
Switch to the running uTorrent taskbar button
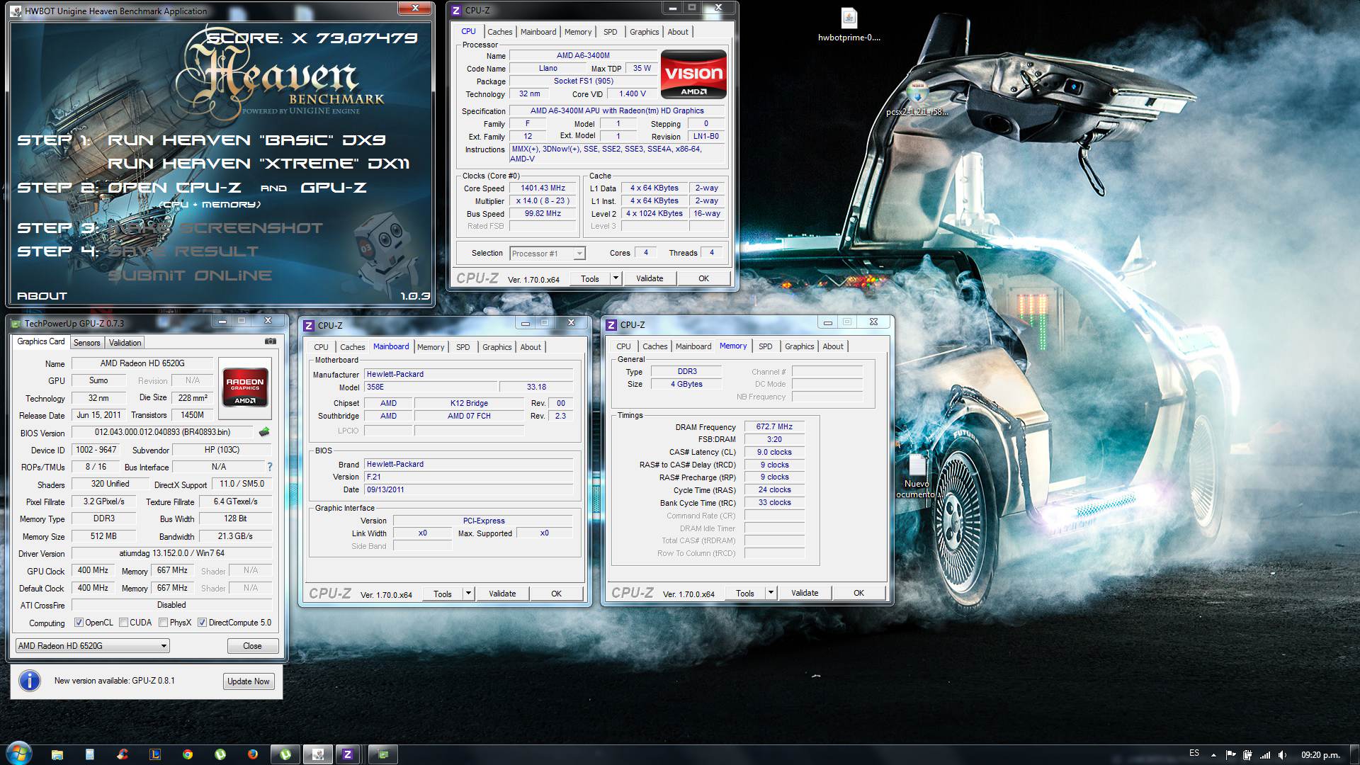pyautogui.click(x=285, y=754)
